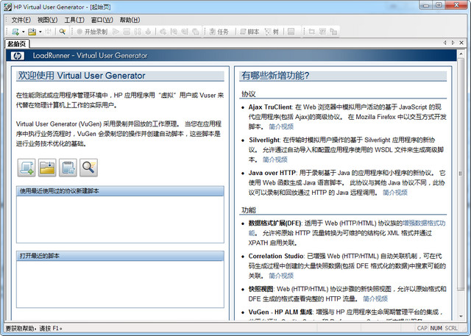Select the 起始页 tab
471x336 pixels.
click(x=17, y=44)
